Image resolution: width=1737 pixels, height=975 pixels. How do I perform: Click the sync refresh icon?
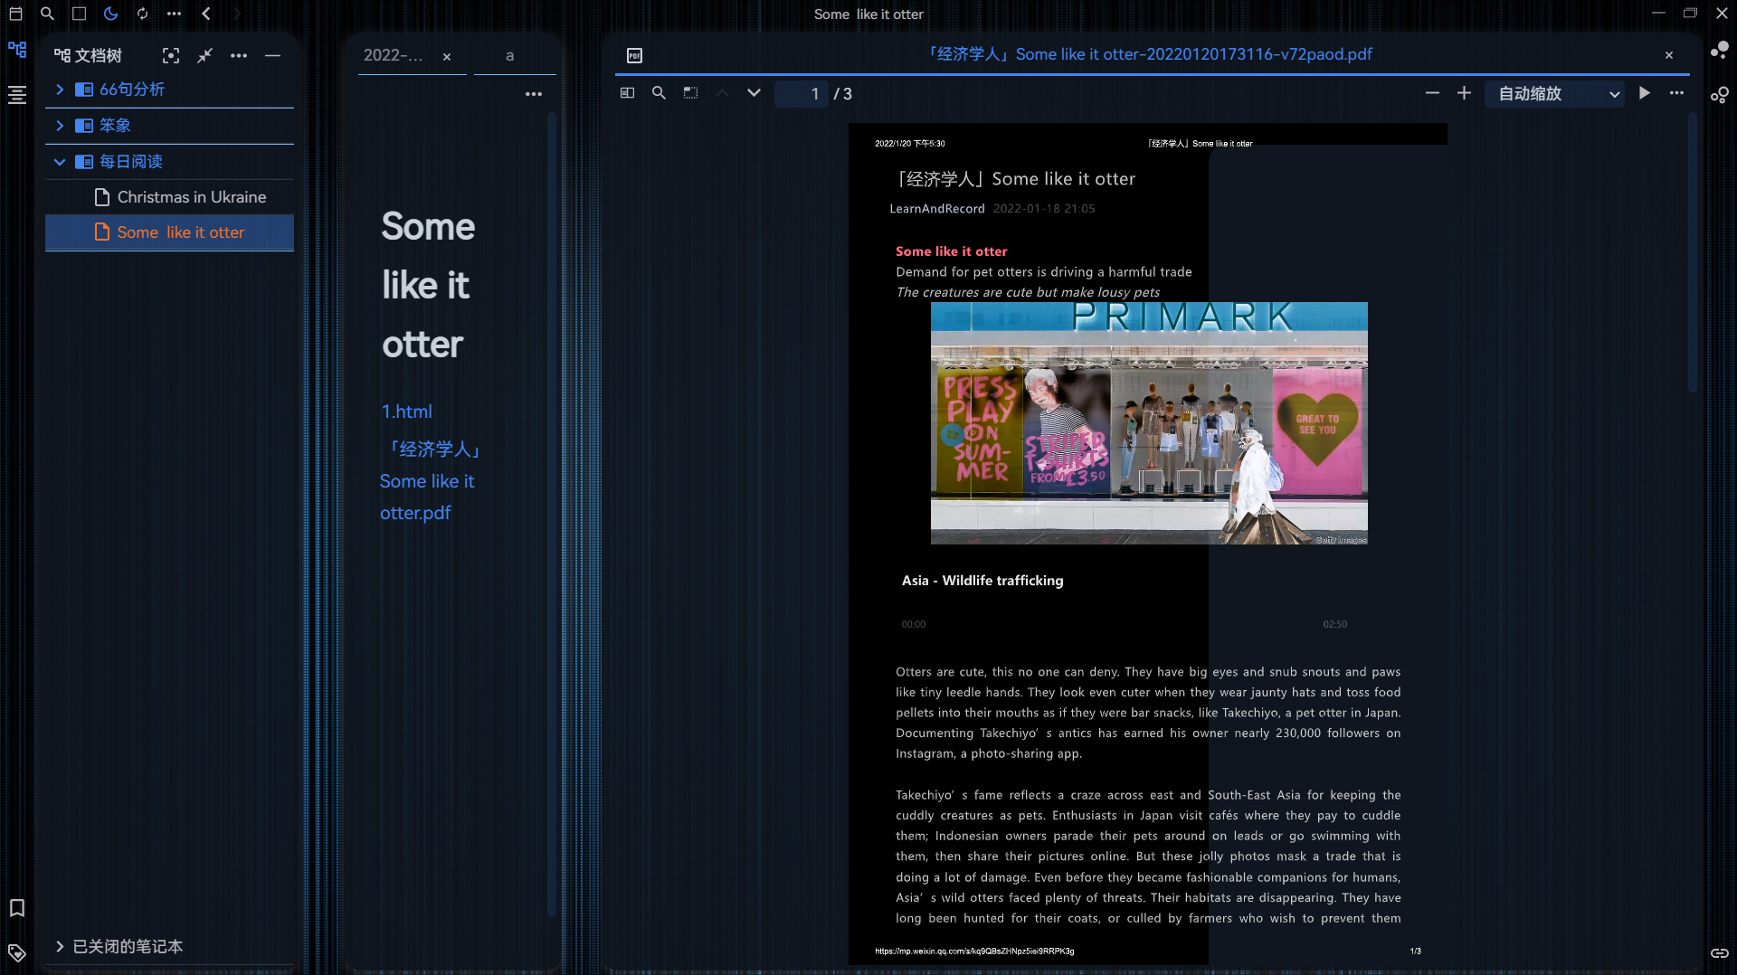pyautogui.click(x=142, y=14)
